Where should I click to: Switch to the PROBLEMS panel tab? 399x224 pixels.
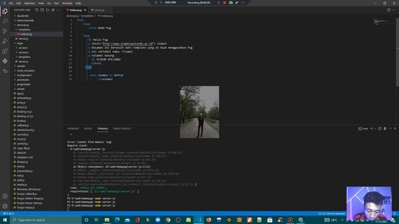tap(73, 129)
